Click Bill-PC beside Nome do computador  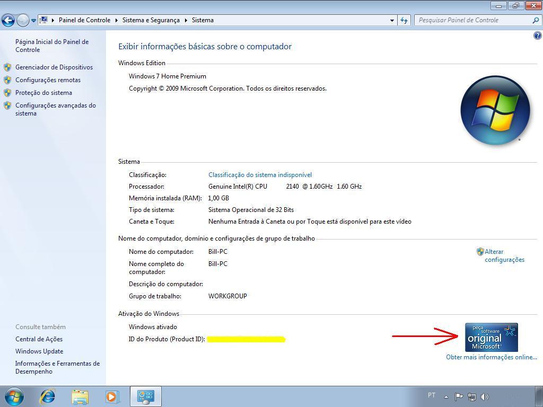(218, 252)
